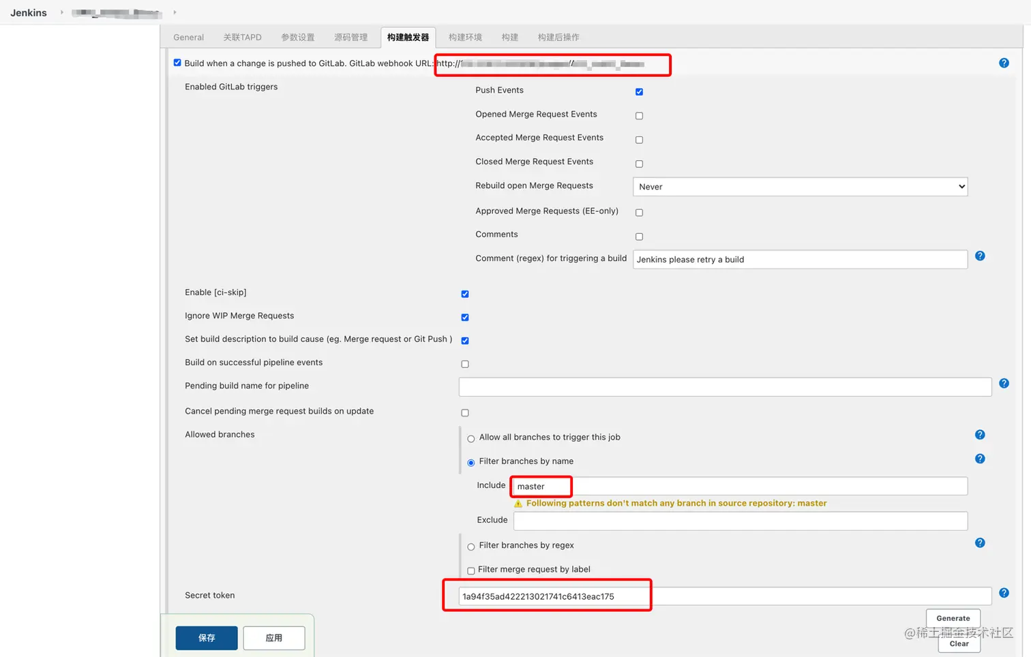Check Cancel pending merge request builds

[x=465, y=412]
